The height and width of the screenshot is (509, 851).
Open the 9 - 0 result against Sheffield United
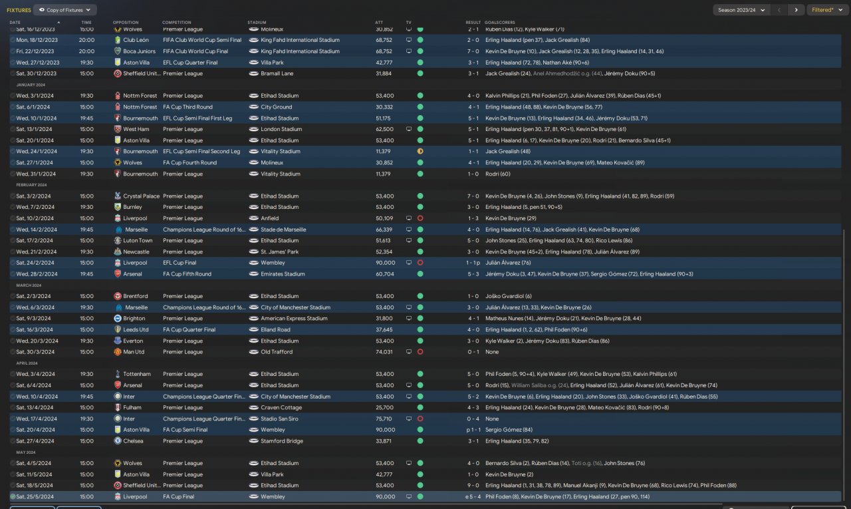(473, 486)
